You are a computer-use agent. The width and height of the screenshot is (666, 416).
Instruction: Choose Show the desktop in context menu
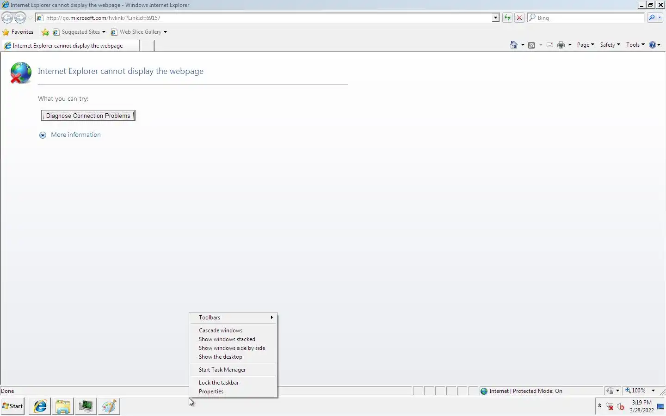click(x=234, y=357)
